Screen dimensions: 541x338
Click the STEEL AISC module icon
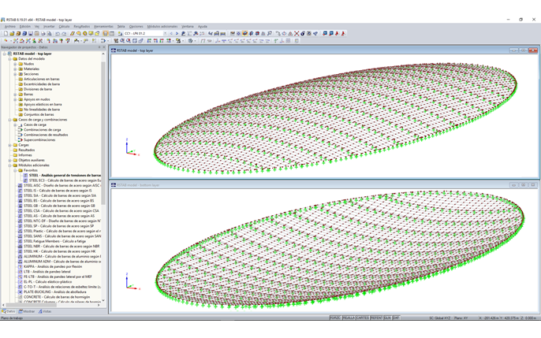click(21, 185)
